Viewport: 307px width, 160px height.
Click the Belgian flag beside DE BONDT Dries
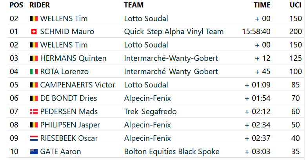click(x=34, y=98)
